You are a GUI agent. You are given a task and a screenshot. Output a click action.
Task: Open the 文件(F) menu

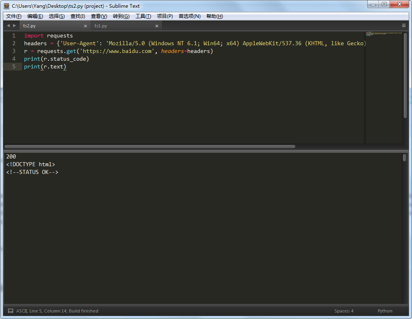[x=14, y=16]
